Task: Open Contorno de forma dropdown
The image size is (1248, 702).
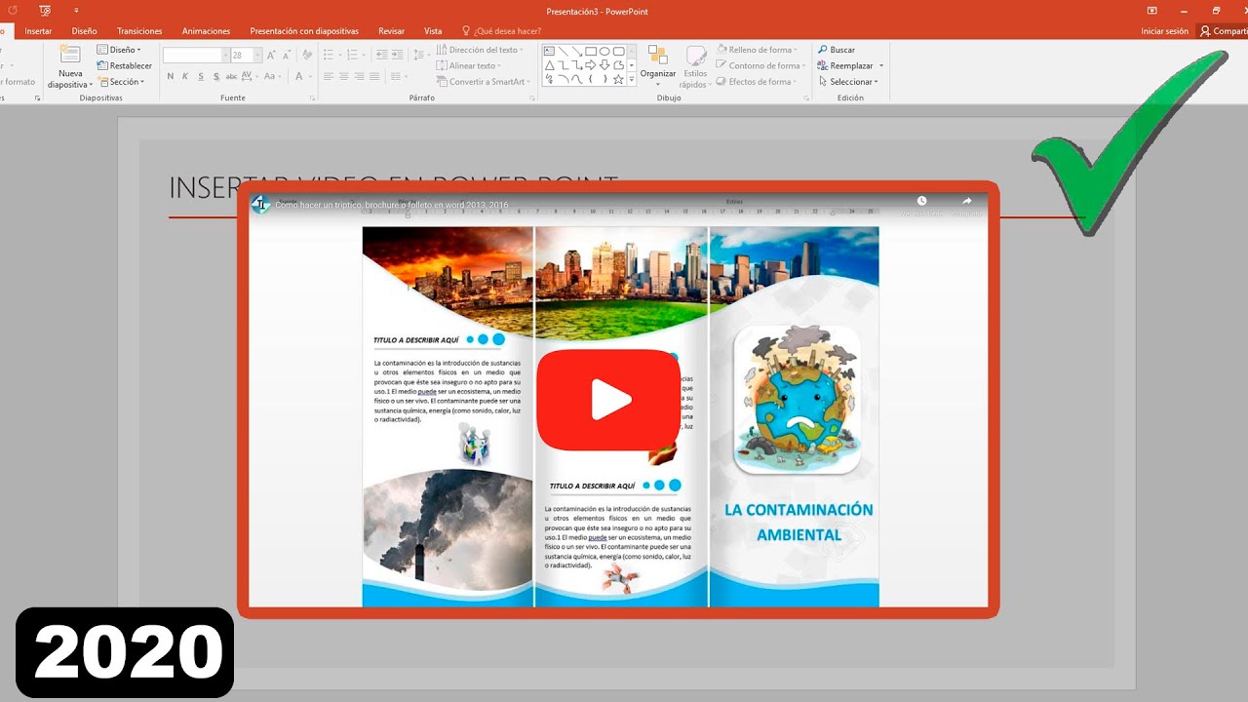Action: click(760, 65)
